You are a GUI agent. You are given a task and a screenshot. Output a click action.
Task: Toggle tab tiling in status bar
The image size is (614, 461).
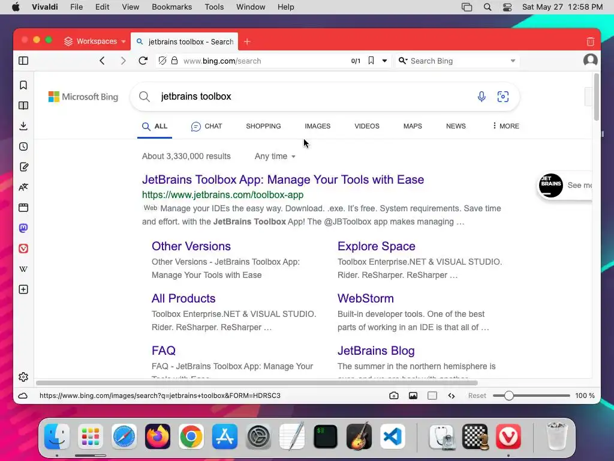(x=432, y=396)
